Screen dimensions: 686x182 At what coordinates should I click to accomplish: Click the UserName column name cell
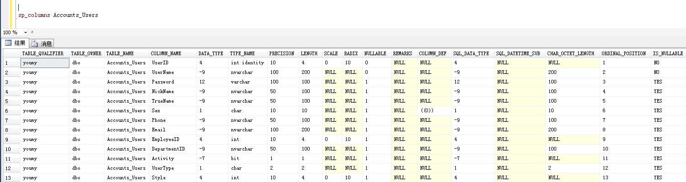[x=173, y=73]
